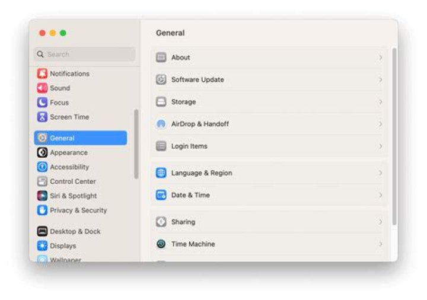Click the General pane vertical scrollbar
The width and height of the screenshot is (427, 300).
coord(394,136)
